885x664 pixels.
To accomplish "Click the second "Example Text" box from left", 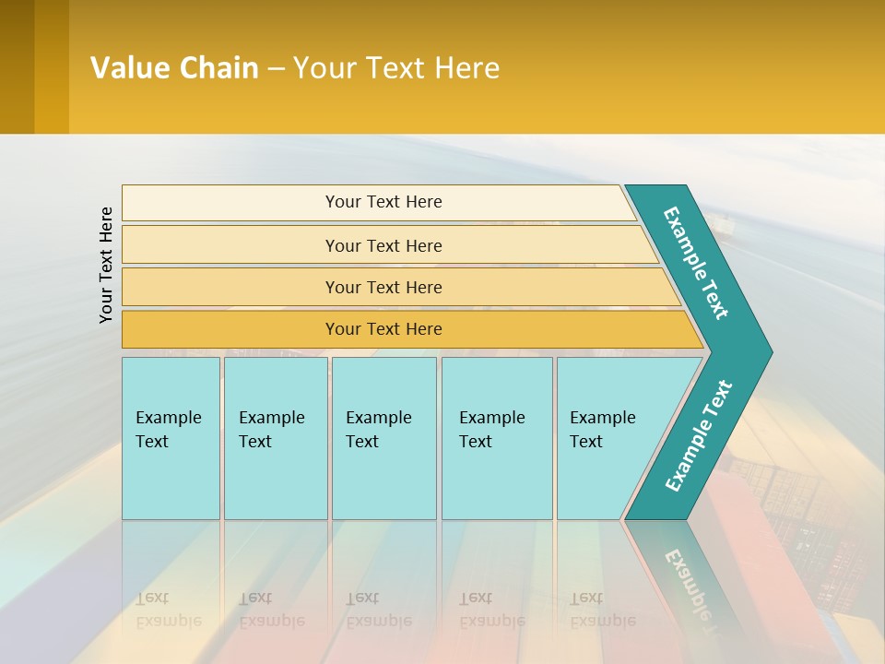I will coord(276,438).
